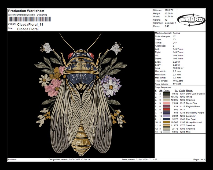213x170 pixels.
Task: Click the Chamois swatch in stop row 12
Action: click(x=166, y=129)
